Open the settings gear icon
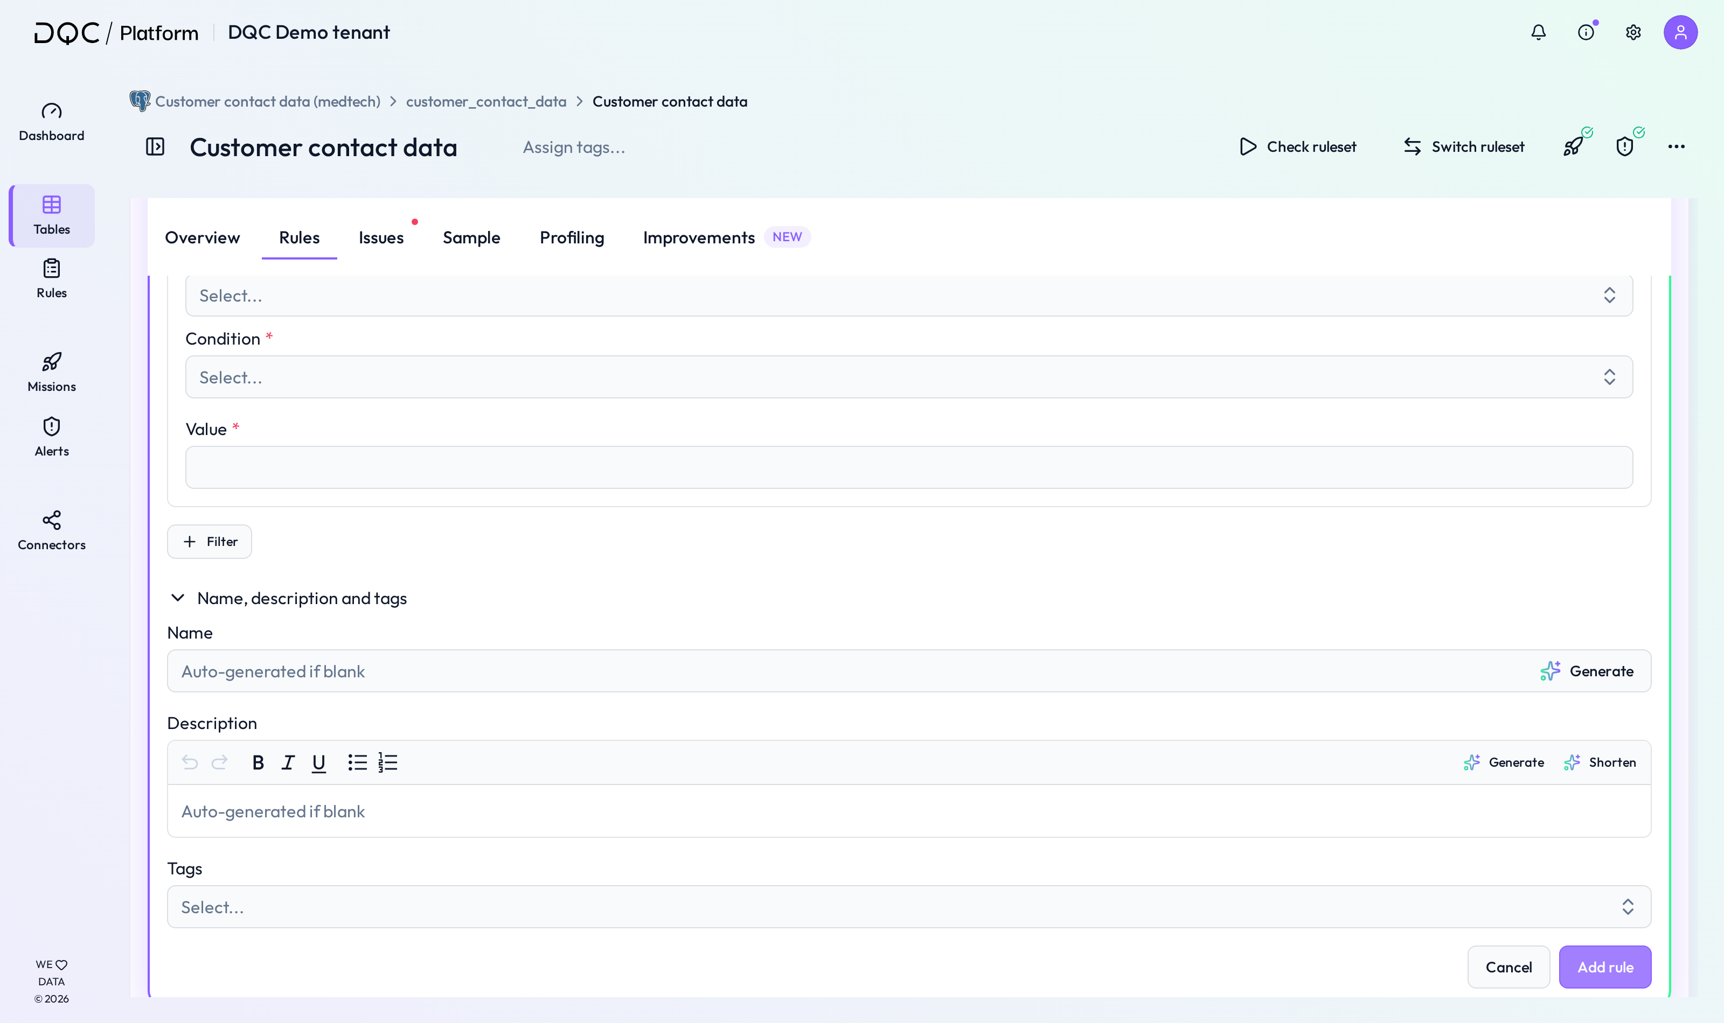 pos(1633,32)
